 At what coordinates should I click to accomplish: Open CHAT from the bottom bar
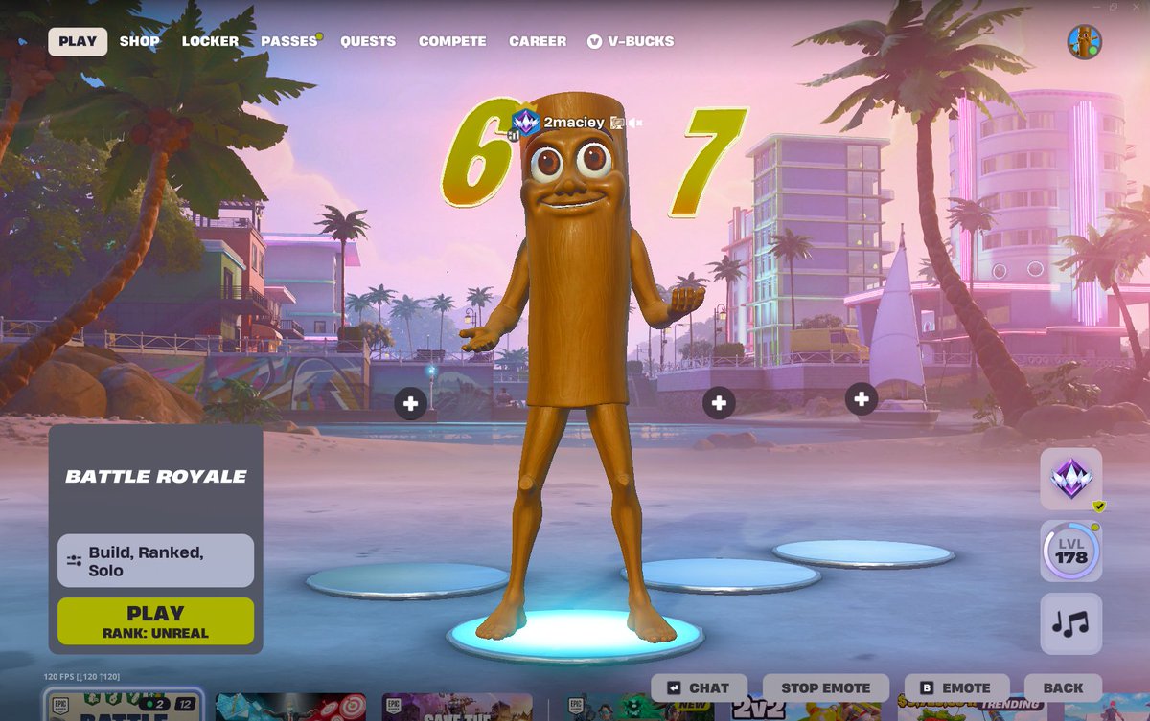[701, 687]
